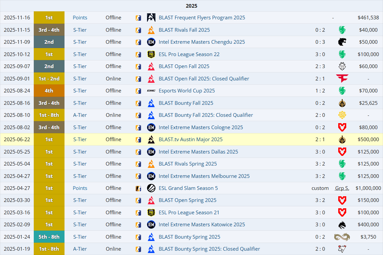Open BLAST Open Fall 2025 link
The image size is (383, 255).
click(x=184, y=66)
